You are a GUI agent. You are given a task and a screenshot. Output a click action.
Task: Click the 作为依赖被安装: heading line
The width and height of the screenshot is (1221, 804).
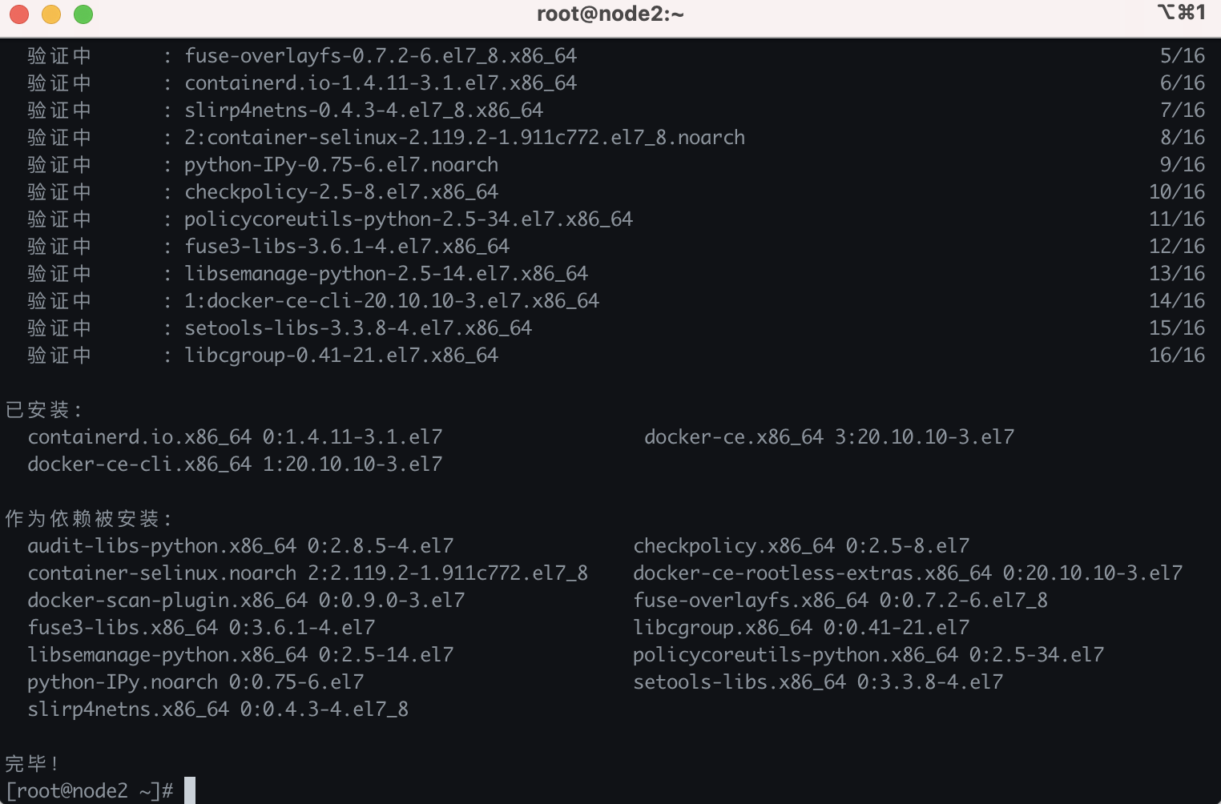tap(88, 519)
